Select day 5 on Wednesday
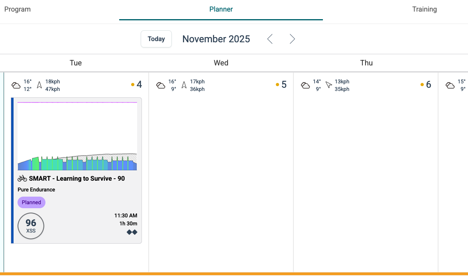The width and height of the screenshot is (468, 276). point(284,85)
